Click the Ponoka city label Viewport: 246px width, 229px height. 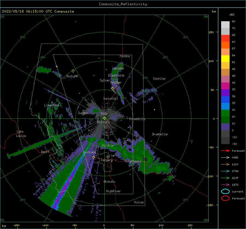point(125,56)
